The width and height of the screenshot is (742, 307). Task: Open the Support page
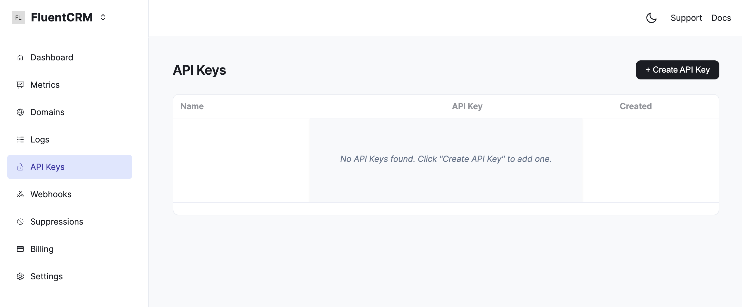pyautogui.click(x=686, y=18)
